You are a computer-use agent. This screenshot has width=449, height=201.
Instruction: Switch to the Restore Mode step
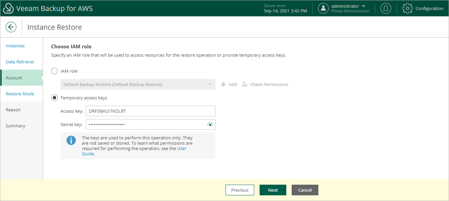pos(20,94)
